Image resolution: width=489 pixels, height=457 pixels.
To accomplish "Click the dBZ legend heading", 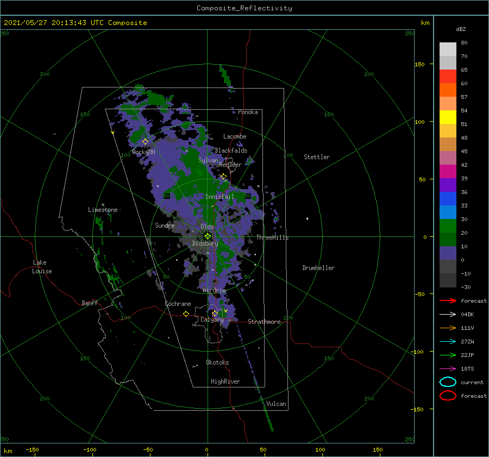I will 461,29.
